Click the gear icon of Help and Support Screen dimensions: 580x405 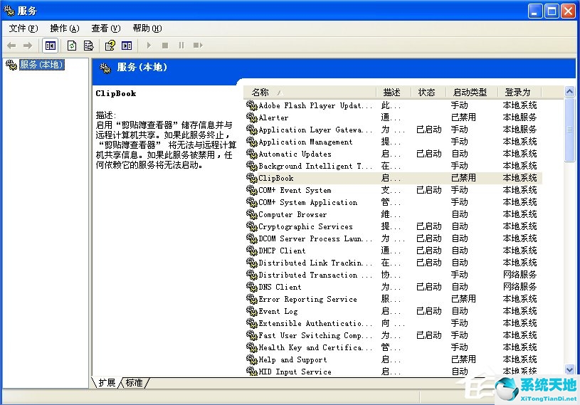pos(251,359)
